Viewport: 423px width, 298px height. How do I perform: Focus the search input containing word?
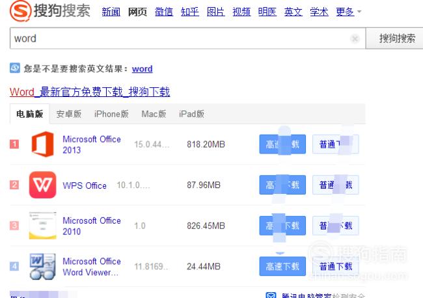[187, 38]
